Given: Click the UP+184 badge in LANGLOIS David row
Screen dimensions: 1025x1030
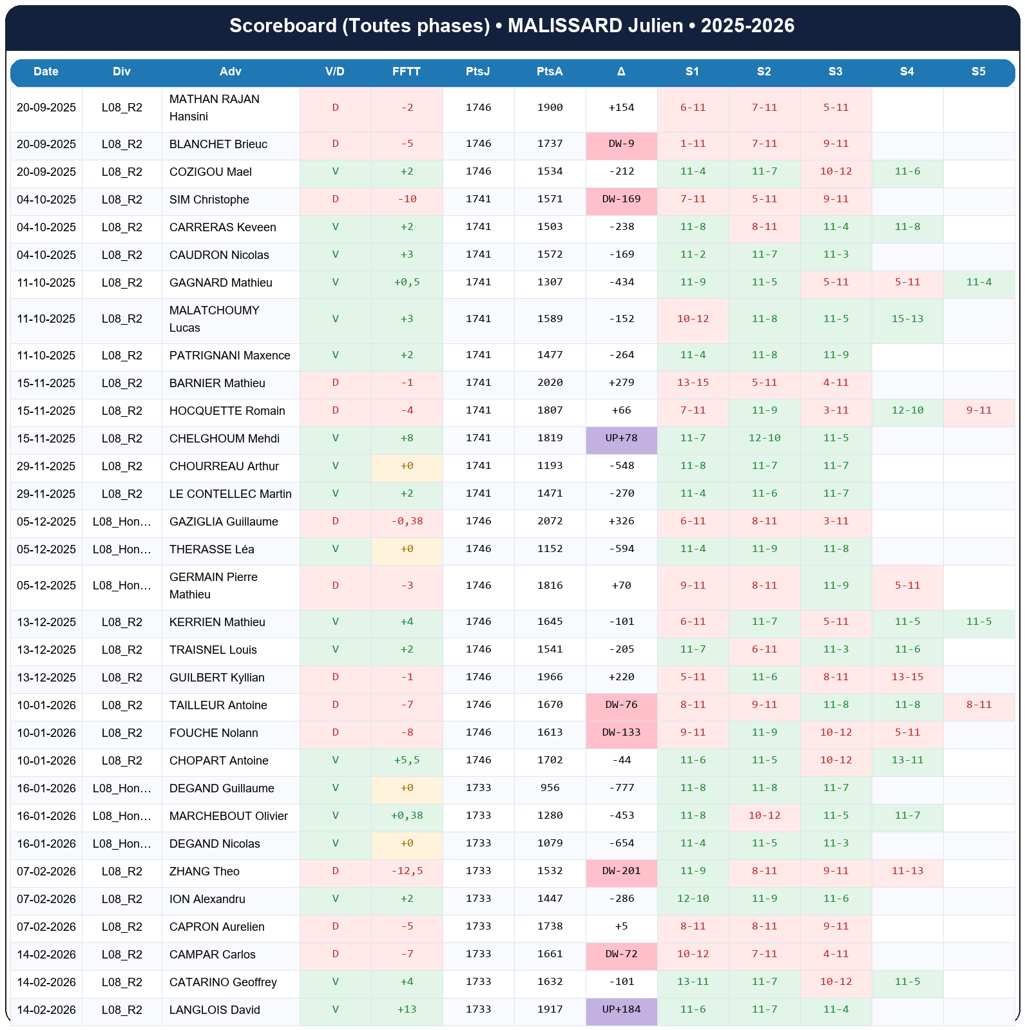Looking at the screenshot, I should [621, 1009].
